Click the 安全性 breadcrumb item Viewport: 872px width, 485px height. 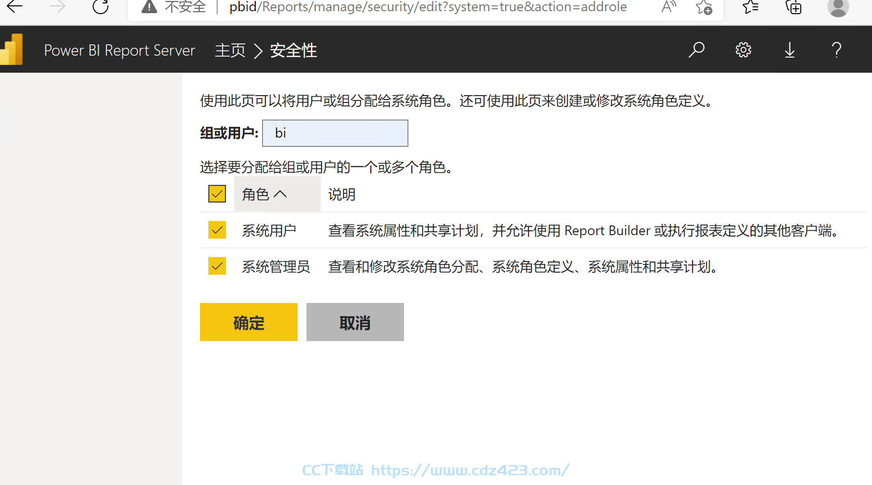tap(293, 50)
